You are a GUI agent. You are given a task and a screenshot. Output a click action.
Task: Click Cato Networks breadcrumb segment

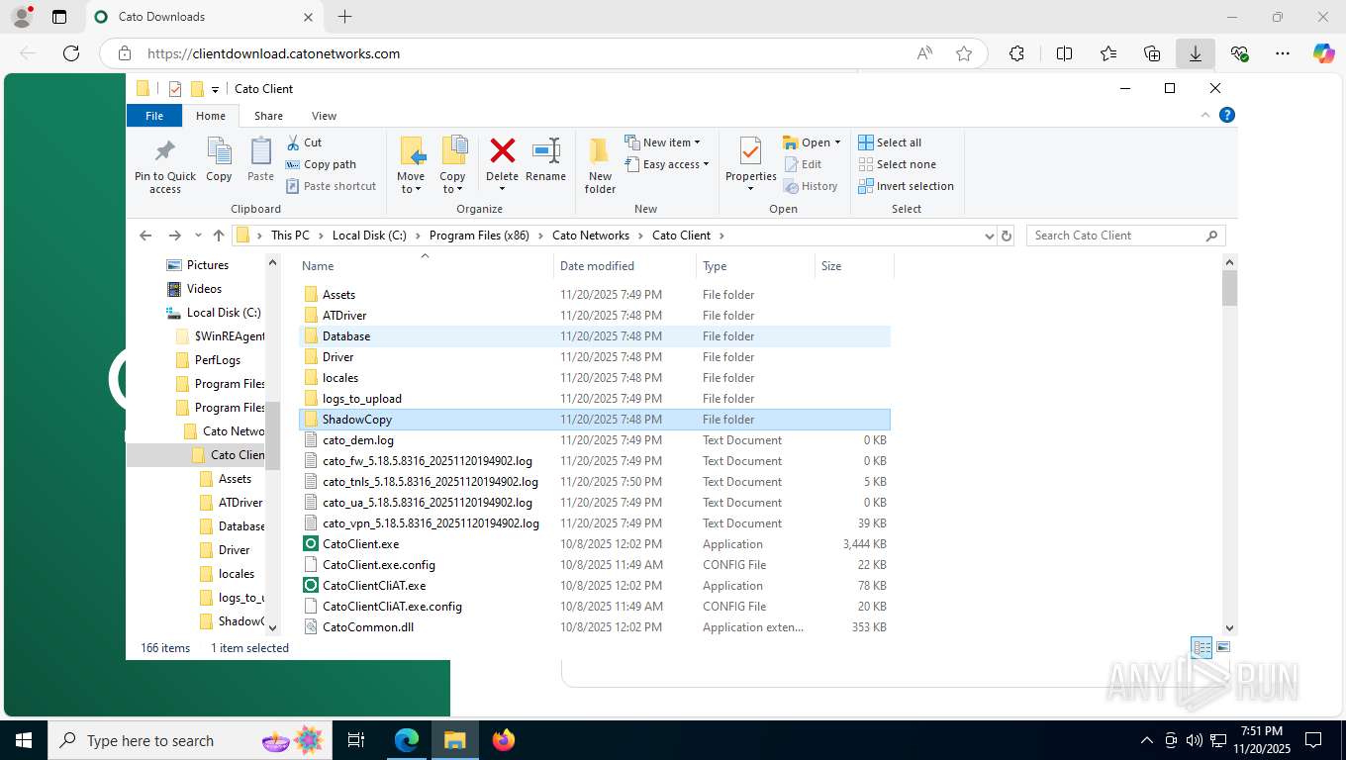pyautogui.click(x=591, y=236)
